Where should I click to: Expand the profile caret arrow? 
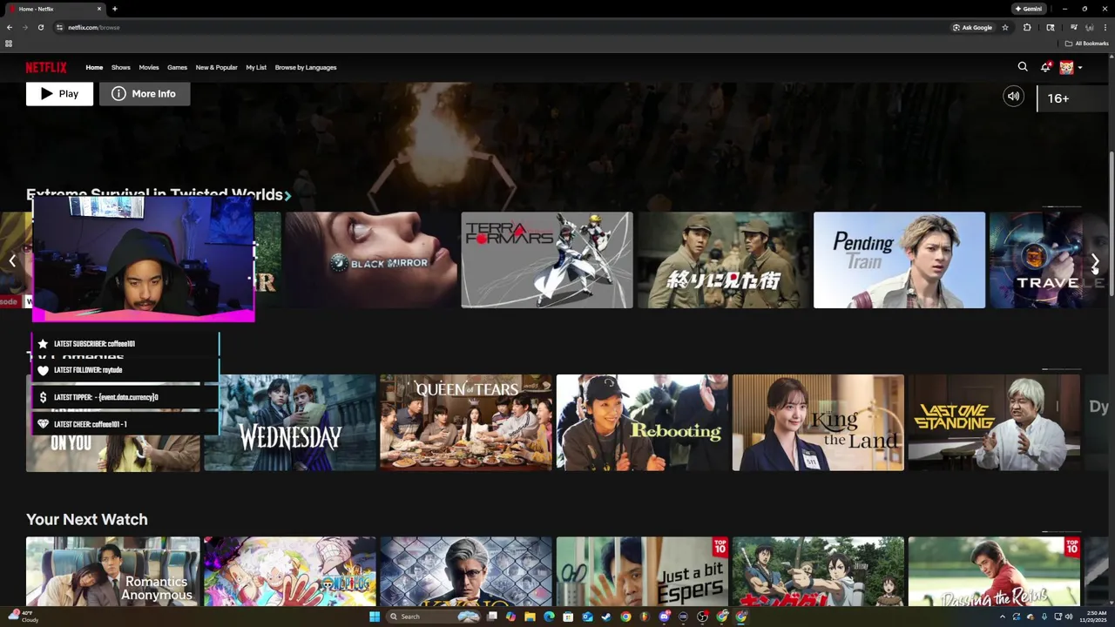click(x=1080, y=68)
